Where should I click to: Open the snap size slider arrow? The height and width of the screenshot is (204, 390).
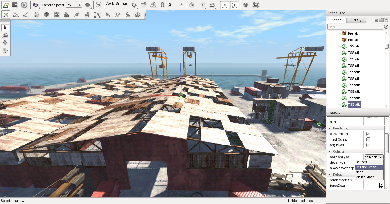click(181, 5)
